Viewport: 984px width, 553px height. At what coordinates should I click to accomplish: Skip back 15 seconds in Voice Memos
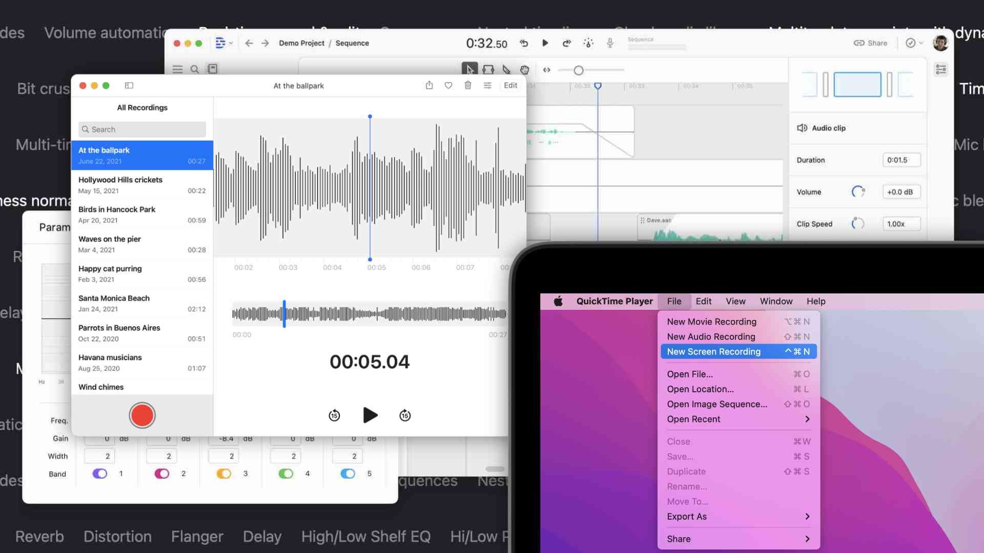(334, 415)
